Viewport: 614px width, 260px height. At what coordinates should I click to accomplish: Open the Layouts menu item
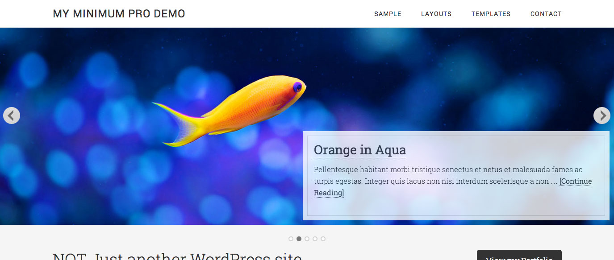pos(436,14)
